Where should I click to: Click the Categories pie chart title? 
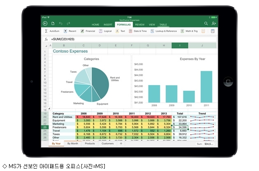(x=91, y=59)
